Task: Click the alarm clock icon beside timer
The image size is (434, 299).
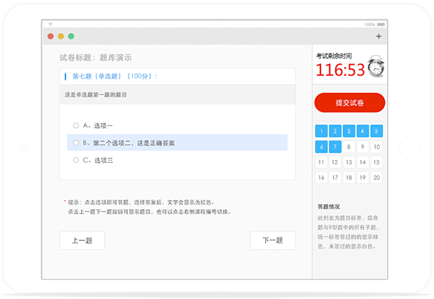Action: coord(376,66)
